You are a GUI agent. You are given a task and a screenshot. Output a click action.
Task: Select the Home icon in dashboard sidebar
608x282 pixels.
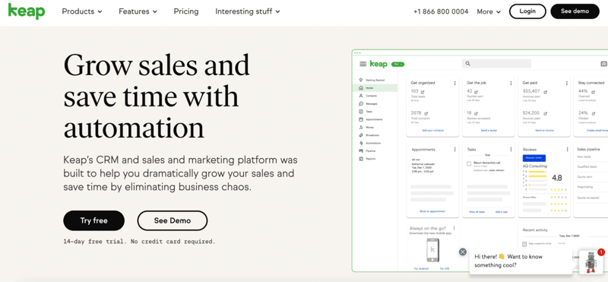click(x=361, y=88)
